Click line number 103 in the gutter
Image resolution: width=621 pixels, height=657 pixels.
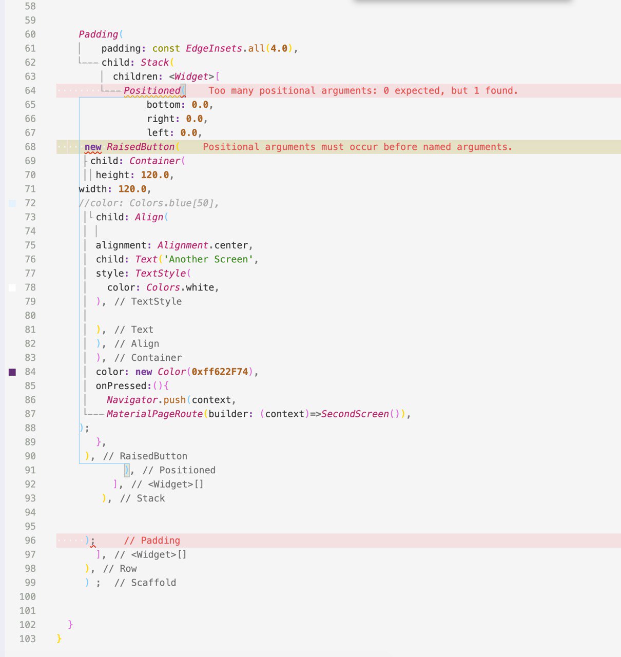click(x=28, y=639)
